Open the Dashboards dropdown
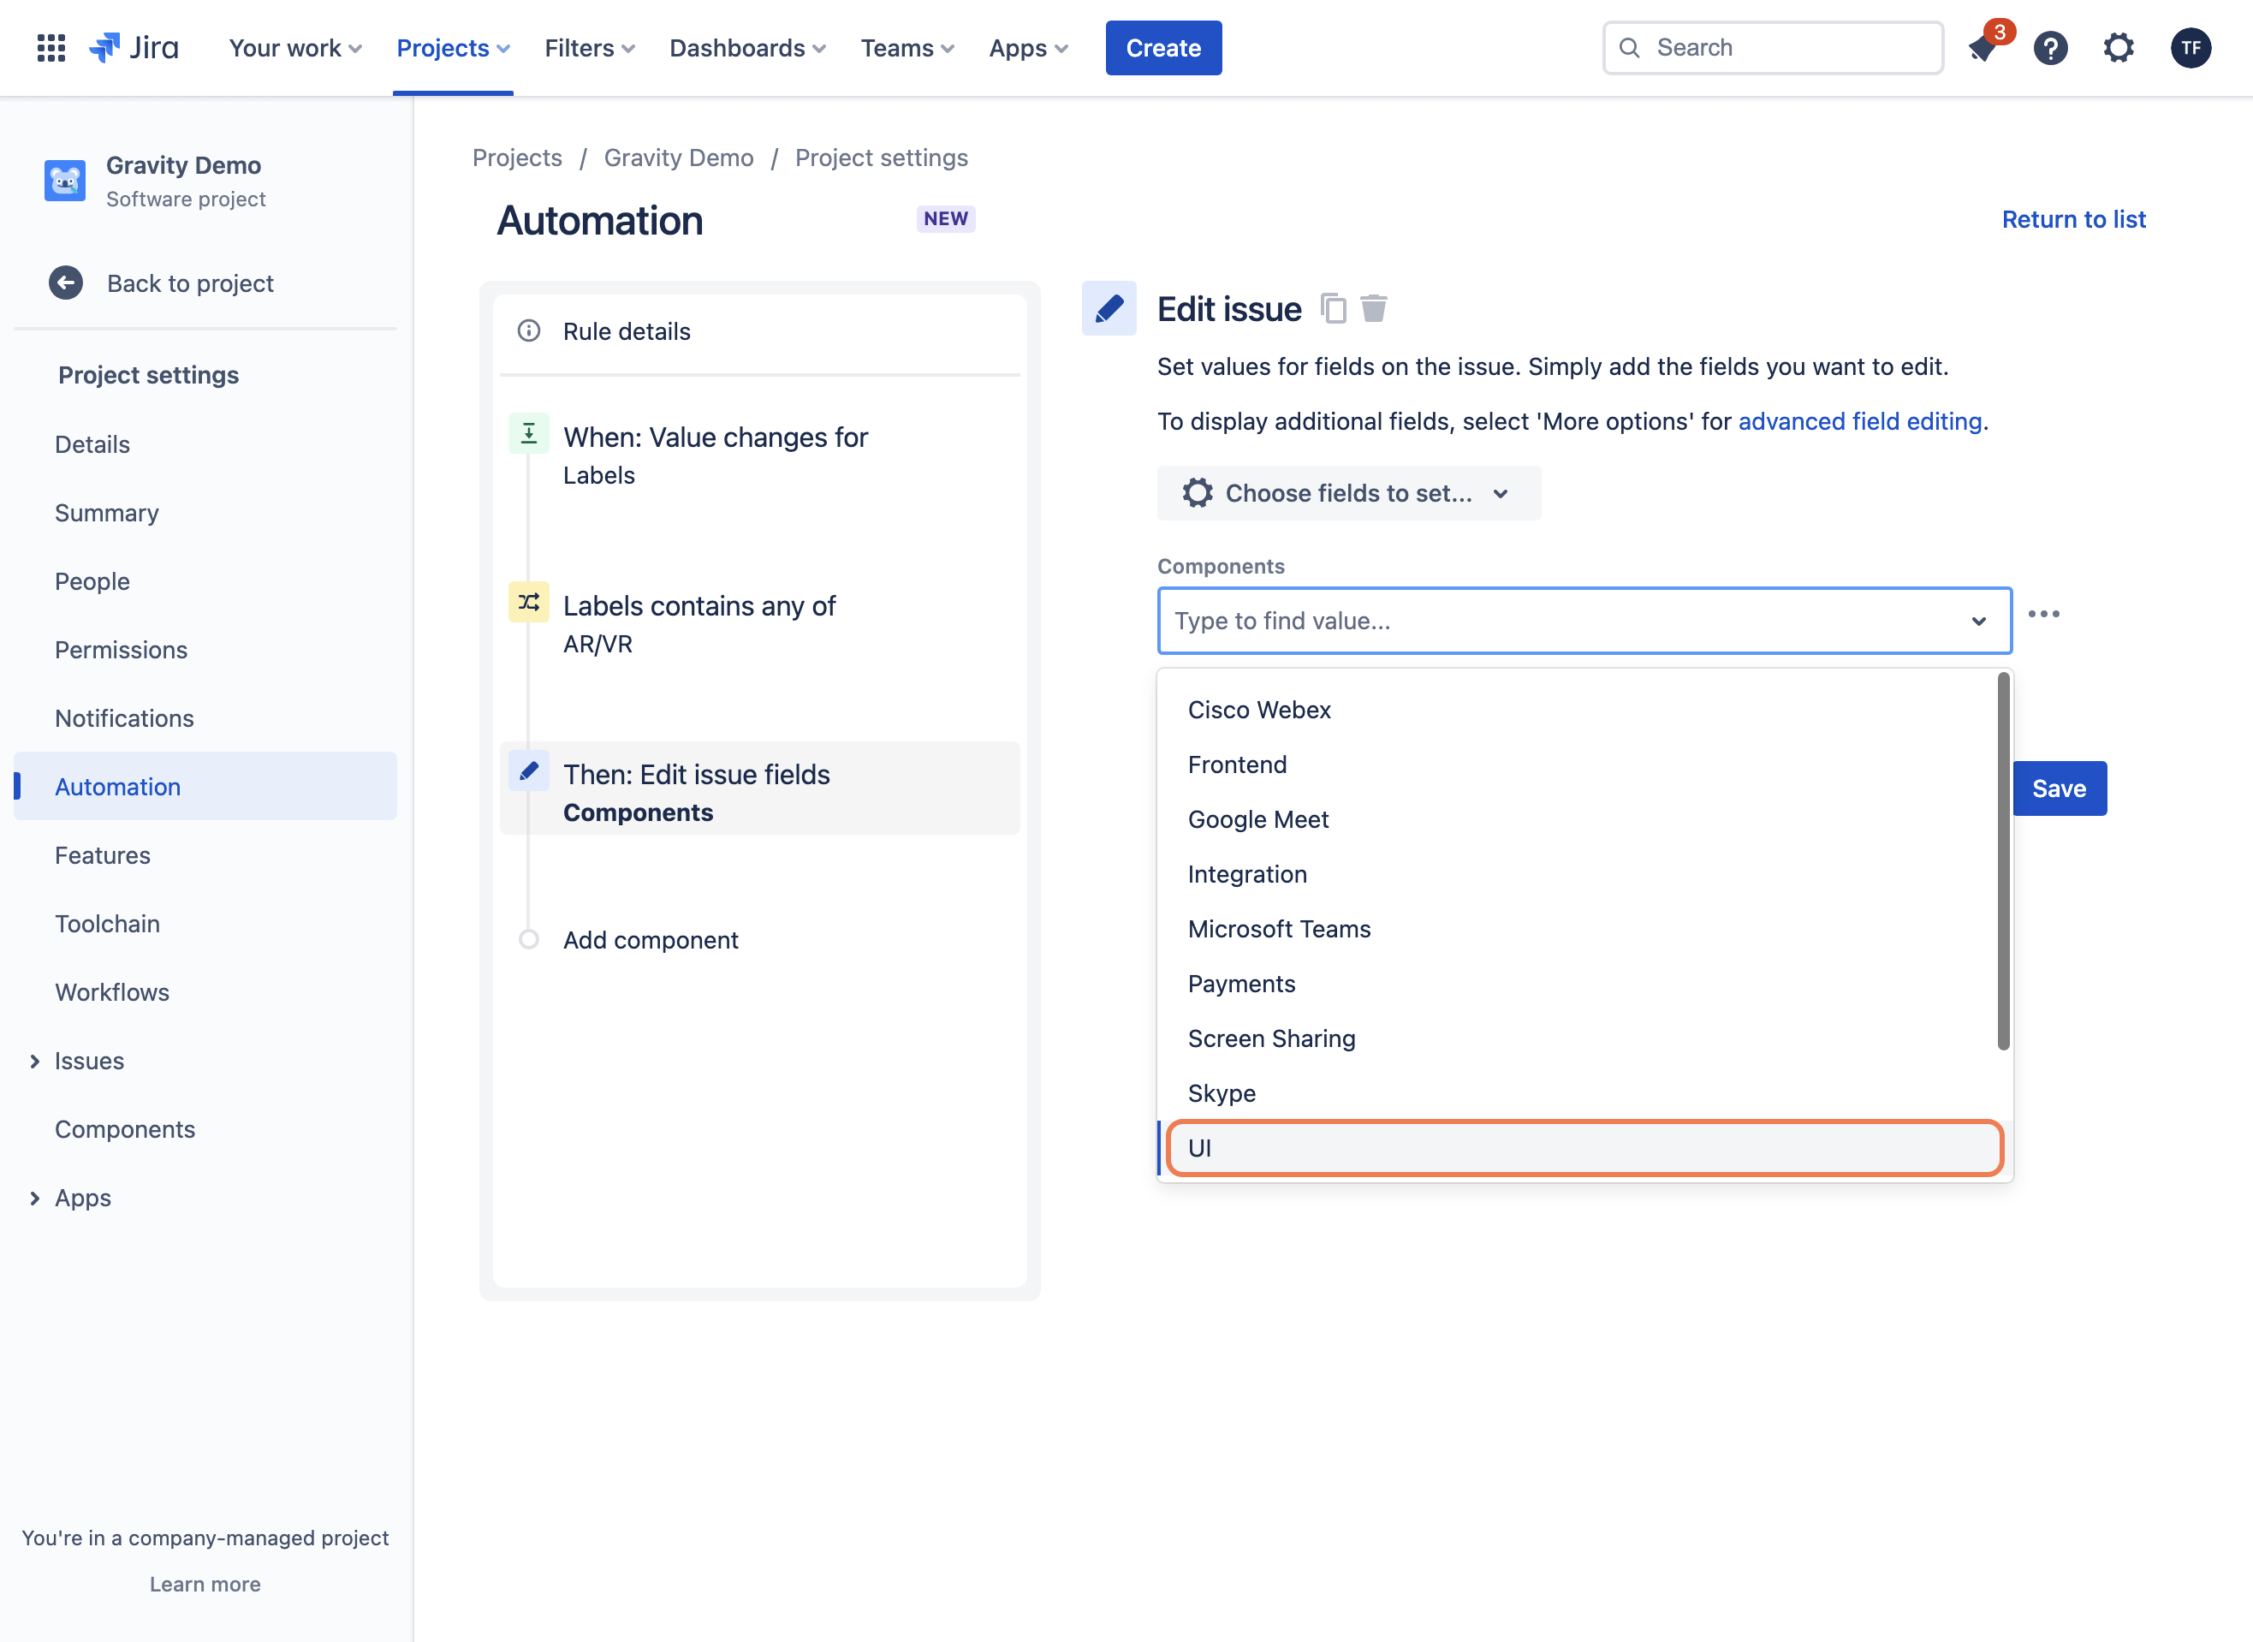The height and width of the screenshot is (1642, 2253). coord(747,48)
